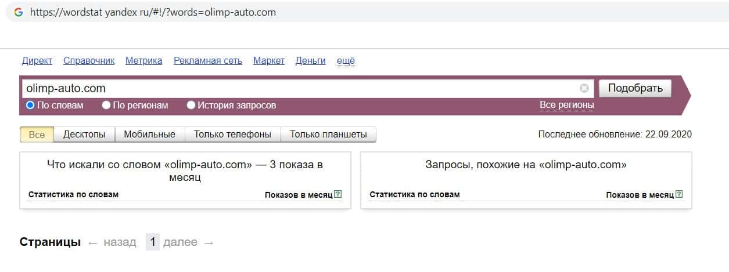Select the "По регионам" radio option
Image resolution: width=729 pixels, height=272 pixels.
tap(106, 106)
